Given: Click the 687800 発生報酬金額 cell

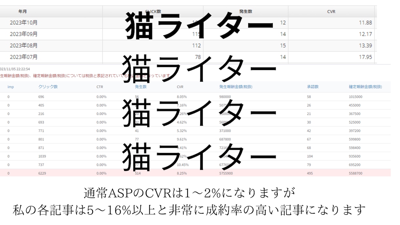Looking at the screenshot, I should [225, 139].
